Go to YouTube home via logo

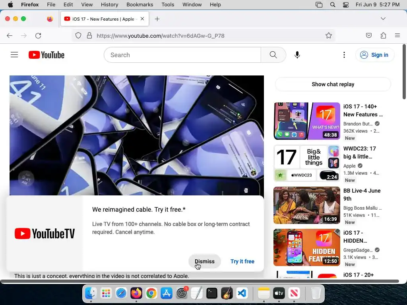47,55
